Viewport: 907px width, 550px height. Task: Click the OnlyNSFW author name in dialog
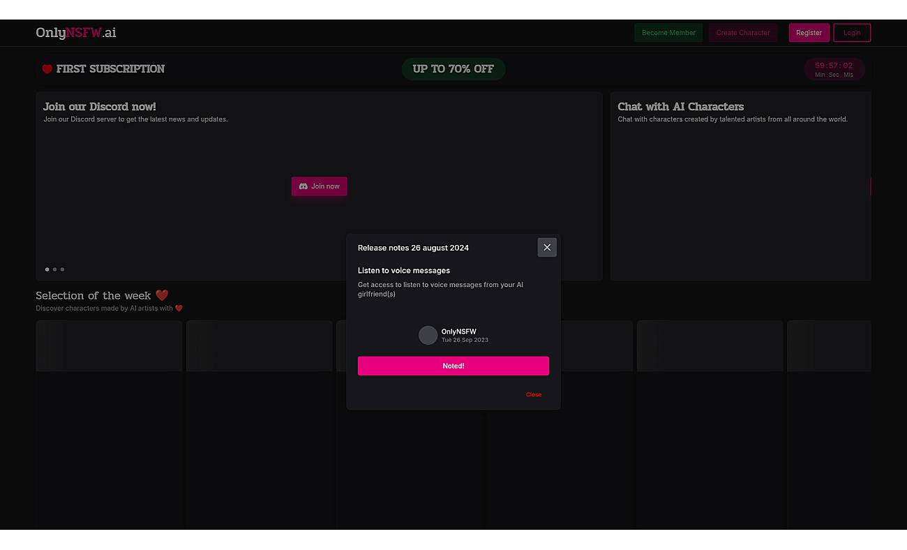click(459, 332)
